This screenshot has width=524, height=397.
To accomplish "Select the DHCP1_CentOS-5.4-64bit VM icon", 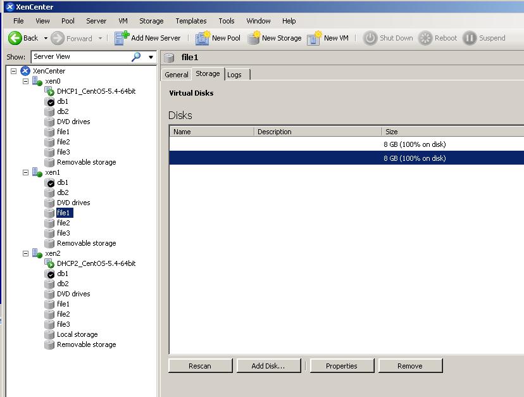I will 50,91.
